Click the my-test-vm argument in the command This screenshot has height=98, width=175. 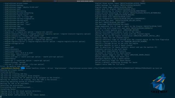point(157,68)
